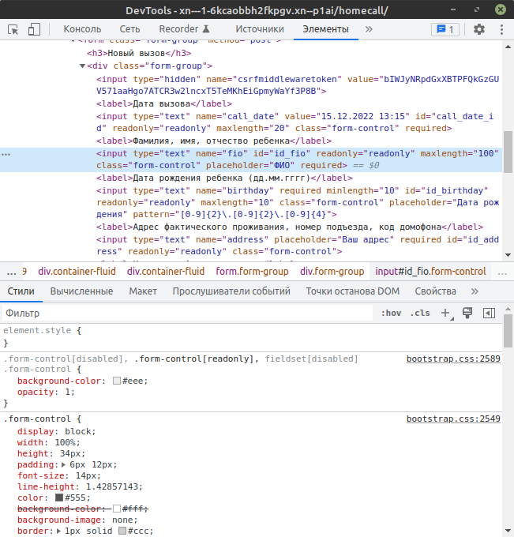Add a new style rule with plus
The height and width of the screenshot is (537, 514).
(445, 313)
